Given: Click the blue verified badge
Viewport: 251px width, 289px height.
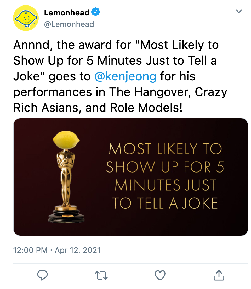Looking at the screenshot, I should coord(95,12).
